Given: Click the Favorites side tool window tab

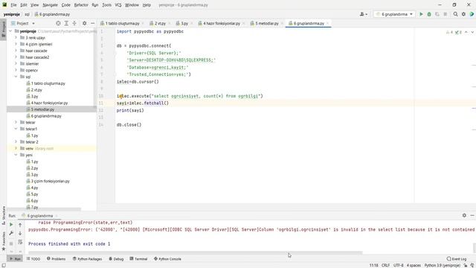Looking at the screenshot, I should point(4,240).
